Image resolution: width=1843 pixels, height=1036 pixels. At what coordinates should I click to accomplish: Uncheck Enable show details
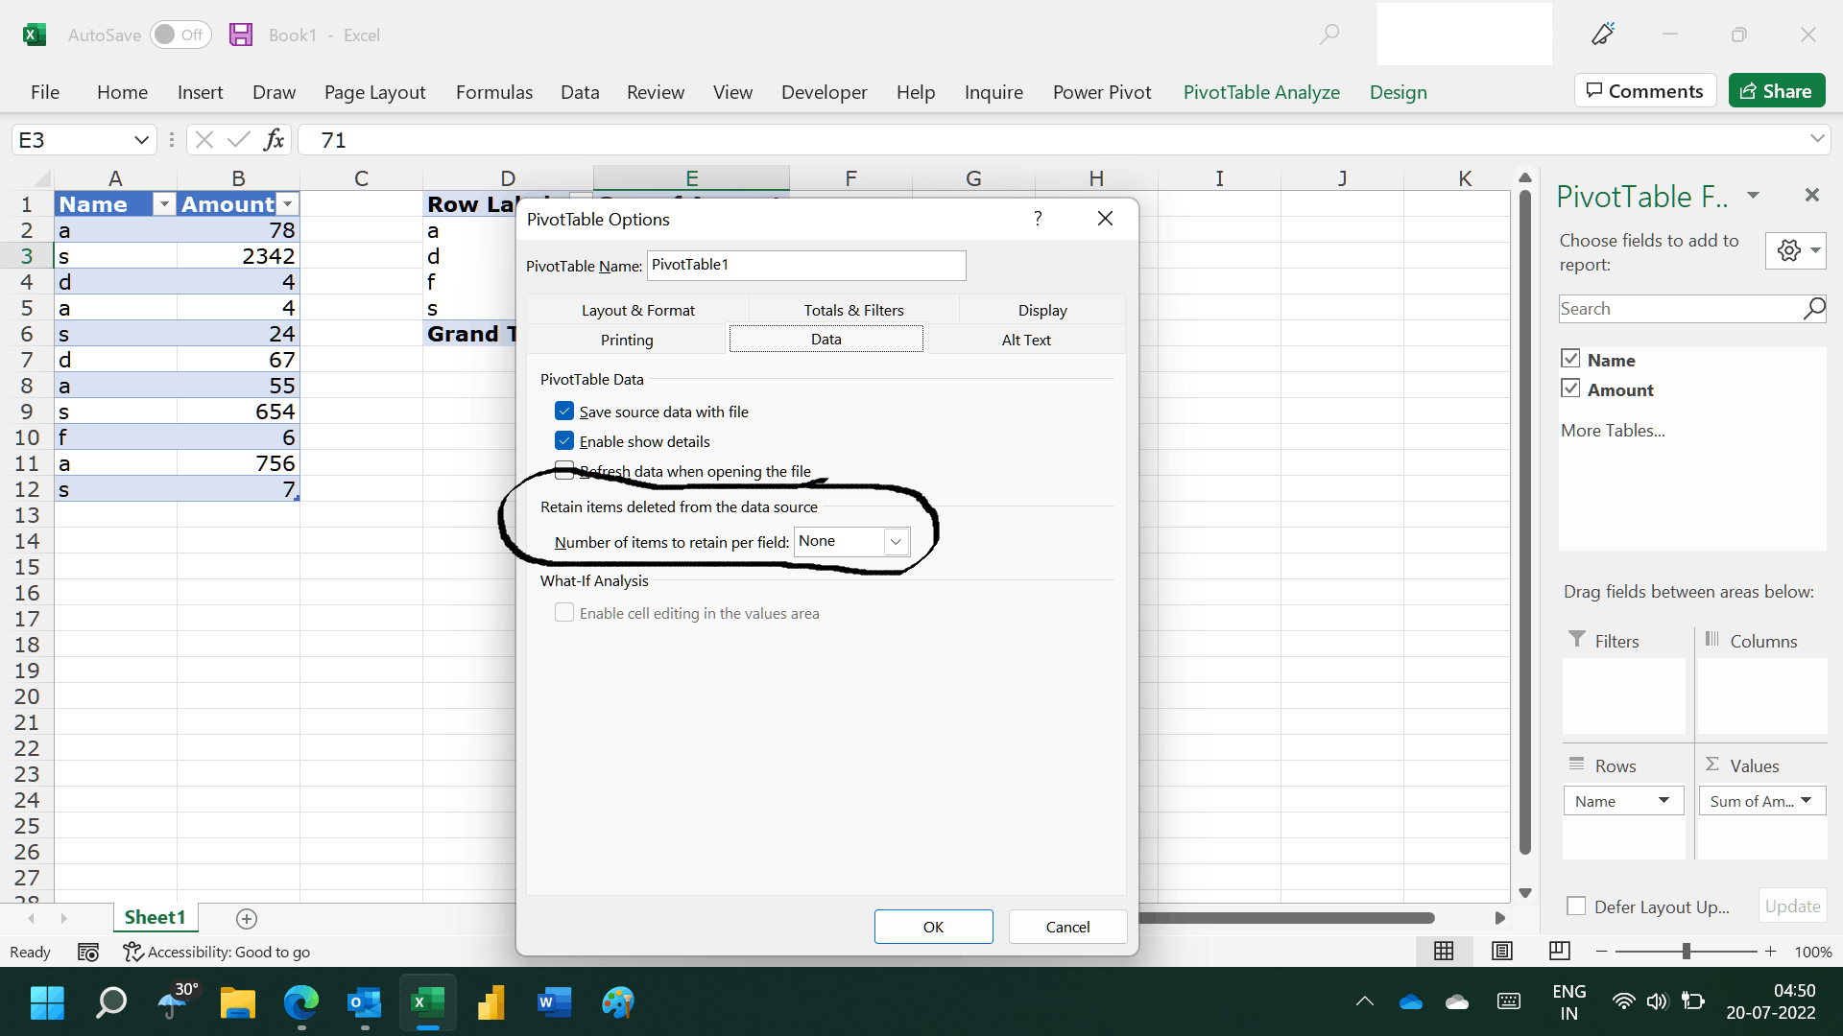564,441
